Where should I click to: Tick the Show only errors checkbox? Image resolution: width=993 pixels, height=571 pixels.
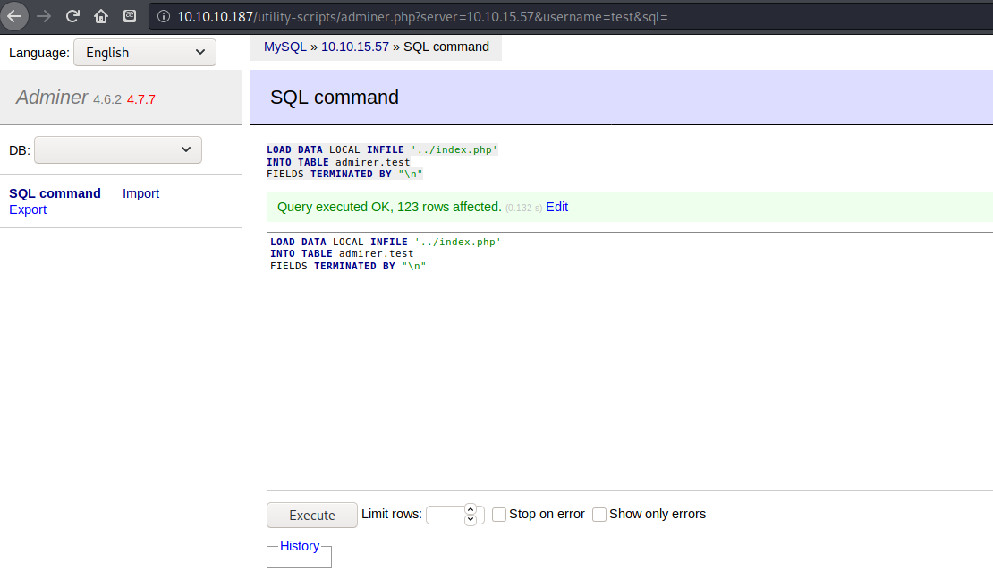[x=600, y=515]
